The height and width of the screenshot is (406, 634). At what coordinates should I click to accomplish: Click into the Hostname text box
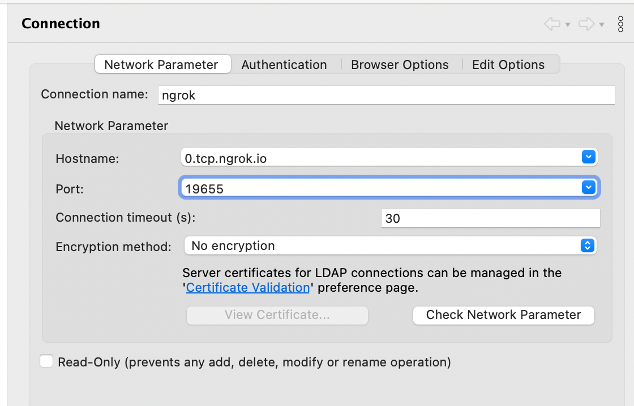point(379,158)
